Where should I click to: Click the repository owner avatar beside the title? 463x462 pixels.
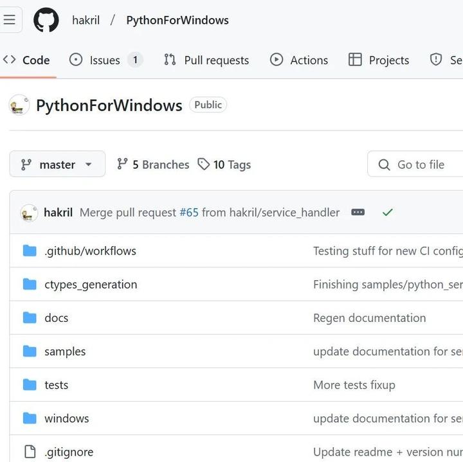coord(19,105)
